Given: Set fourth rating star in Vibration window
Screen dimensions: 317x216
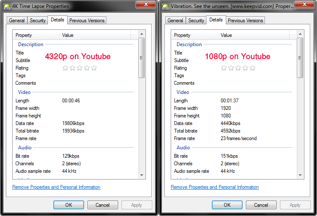Looking at the screenshot, I should 245,68.
